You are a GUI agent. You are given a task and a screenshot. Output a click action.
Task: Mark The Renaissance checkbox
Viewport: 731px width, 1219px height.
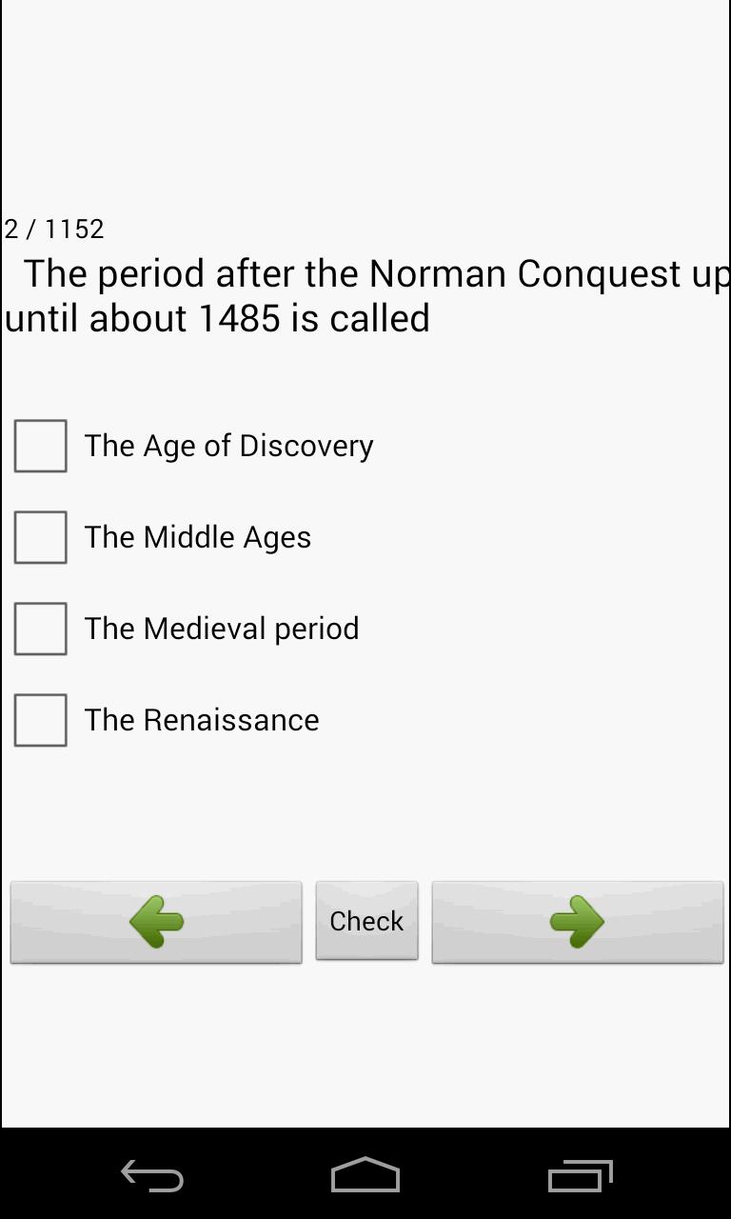pos(41,720)
